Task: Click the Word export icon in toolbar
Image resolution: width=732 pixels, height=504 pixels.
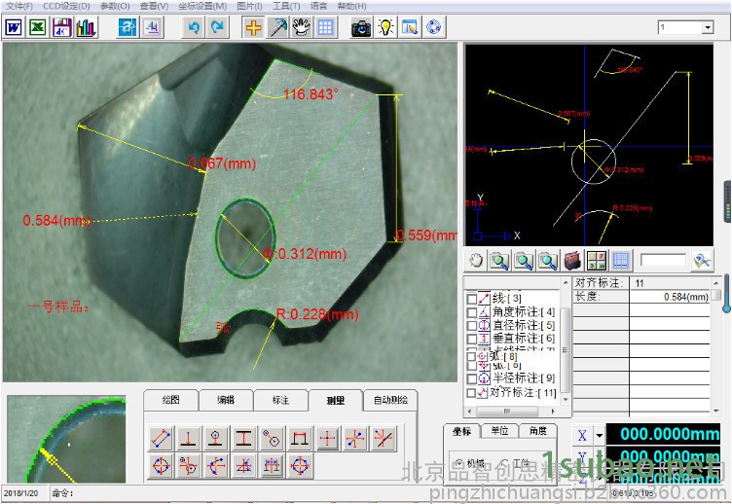Action: tap(14, 27)
